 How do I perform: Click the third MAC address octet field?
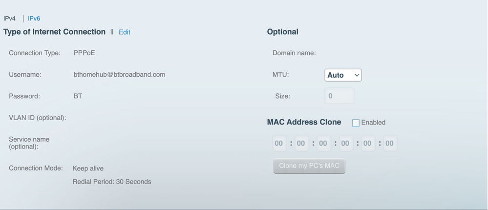coord(323,144)
